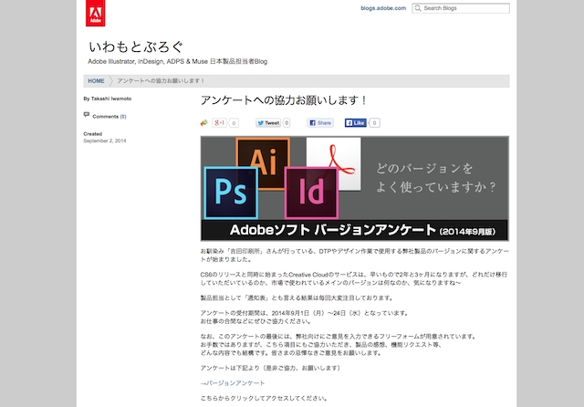
Task: Click the article heading アンケートへの協力お願いします！
Action: pos(285,100)
